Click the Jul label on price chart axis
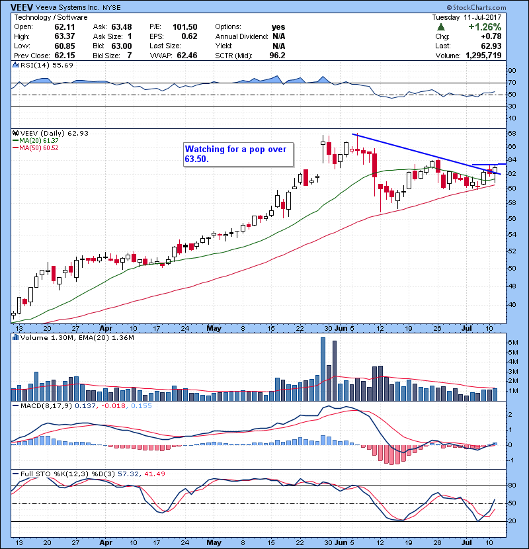Viewport: 529px width, 549px height. pos(467,329)
